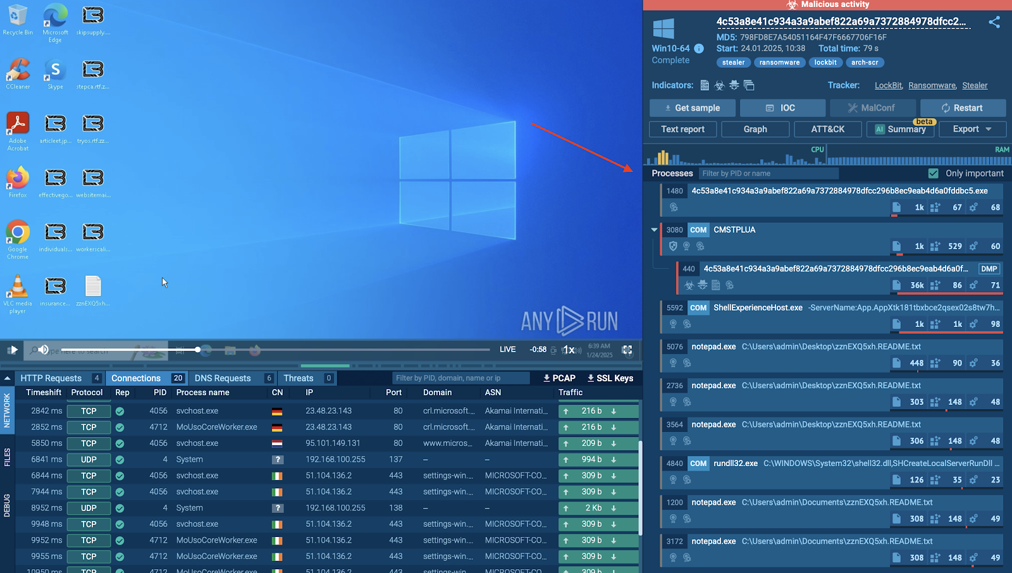
Task: Select the znEXQ5xh README file on desktop
Action: tap(93, 291)
